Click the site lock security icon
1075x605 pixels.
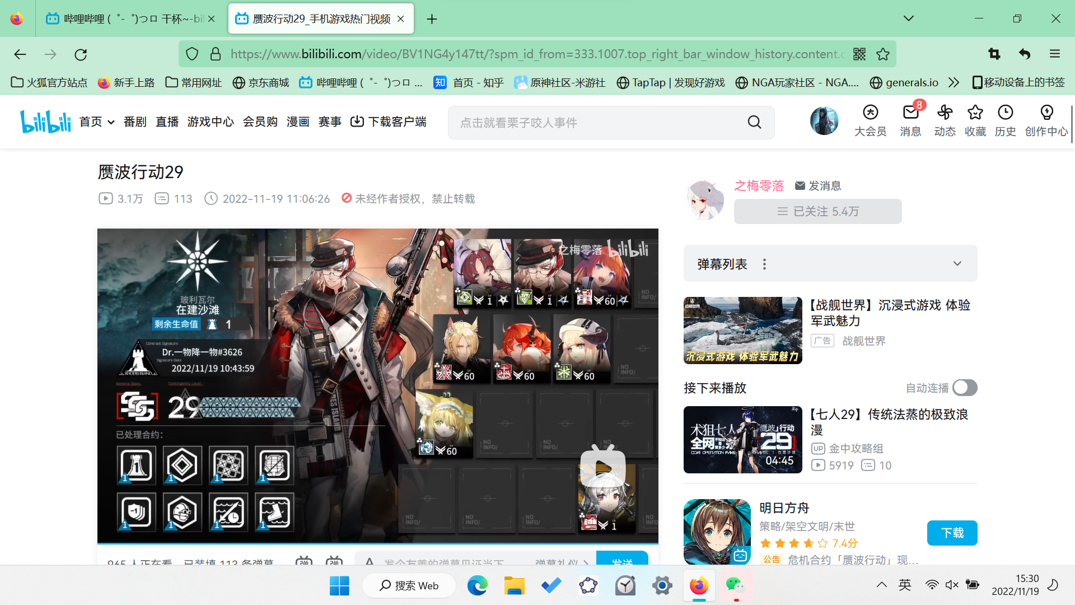pyautogui.click(x=215, y=54)
